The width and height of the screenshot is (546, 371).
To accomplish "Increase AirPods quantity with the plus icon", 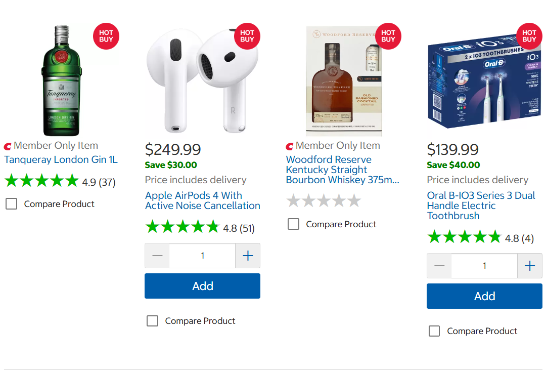I will click(248, 256).
